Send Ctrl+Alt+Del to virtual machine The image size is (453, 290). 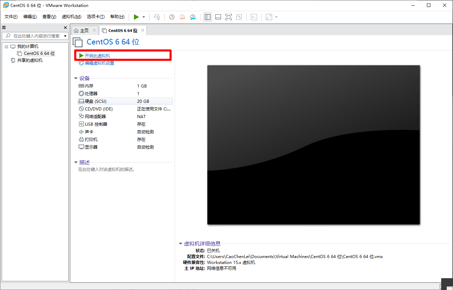157,17
